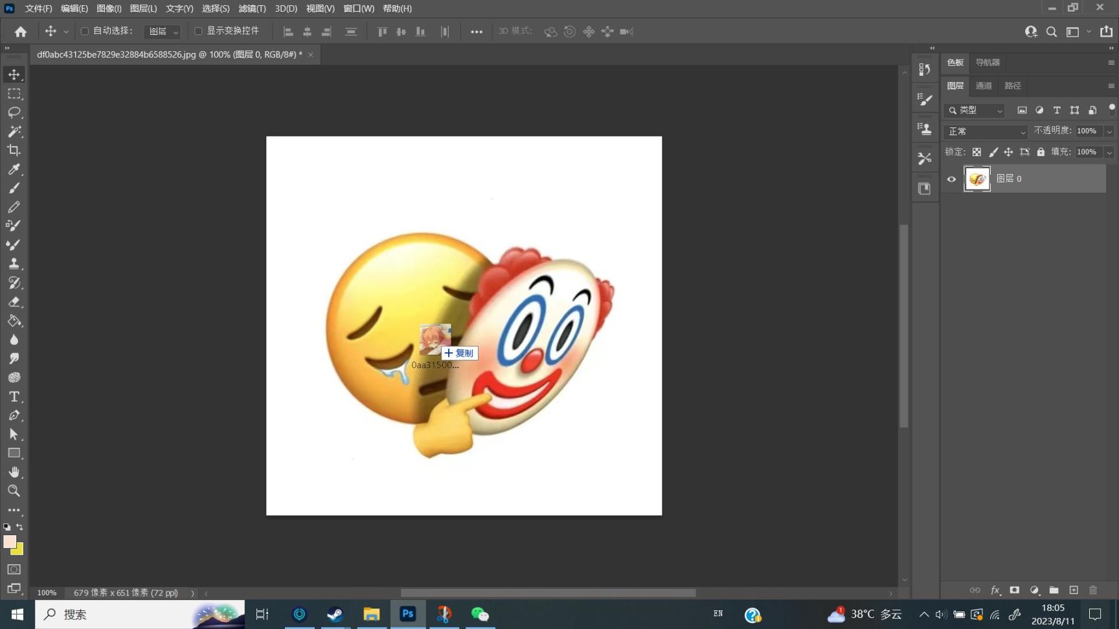This screenshot has height=629, width=1119.
Task: Select the Crop tool
Action: pos(14,150)
